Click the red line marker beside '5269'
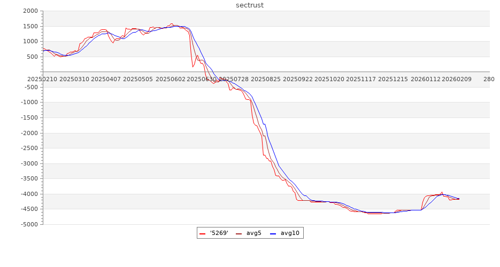 203,233
